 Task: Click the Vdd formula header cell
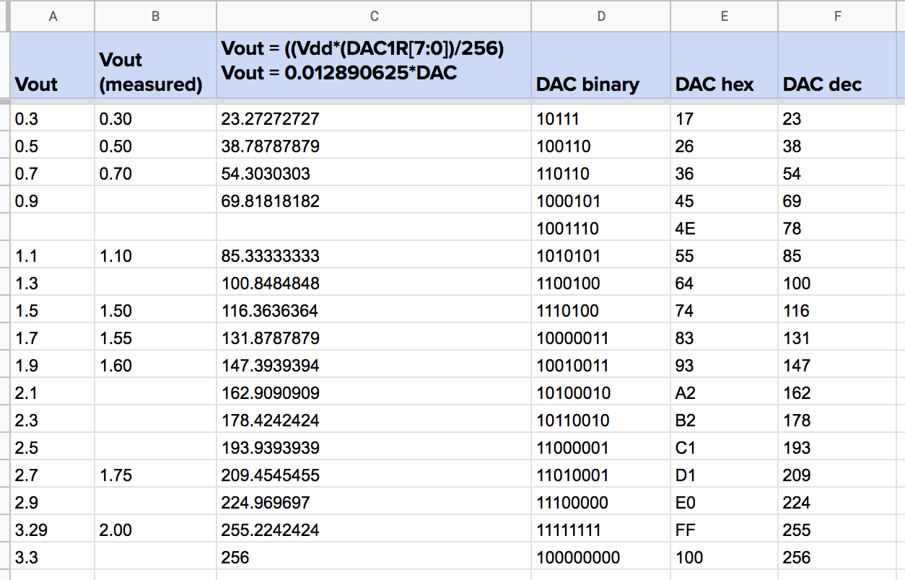(374, 65)
